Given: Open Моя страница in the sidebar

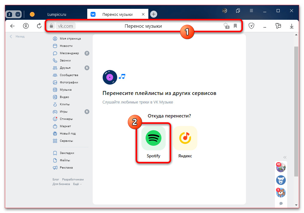Looking at the screenshot, I should click(x=70, y=39).
